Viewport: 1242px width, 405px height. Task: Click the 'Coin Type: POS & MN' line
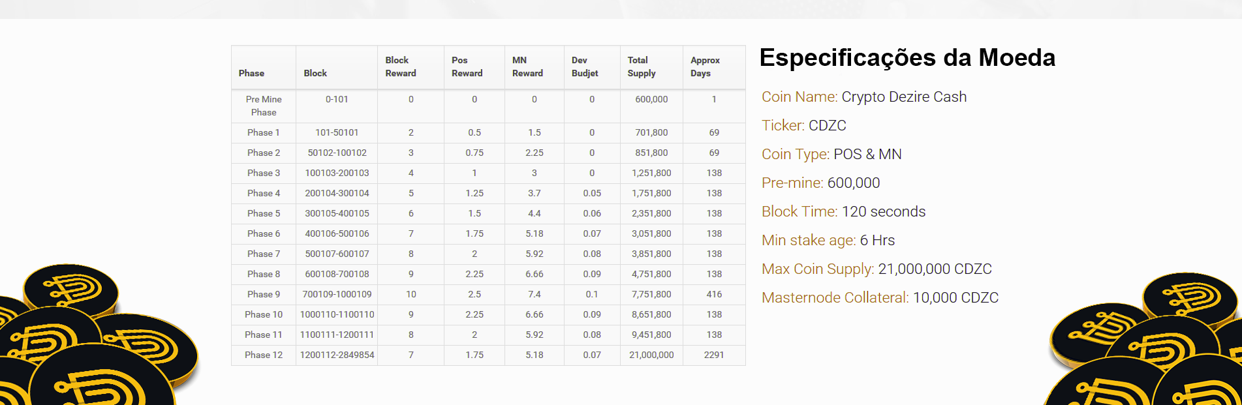831,154
